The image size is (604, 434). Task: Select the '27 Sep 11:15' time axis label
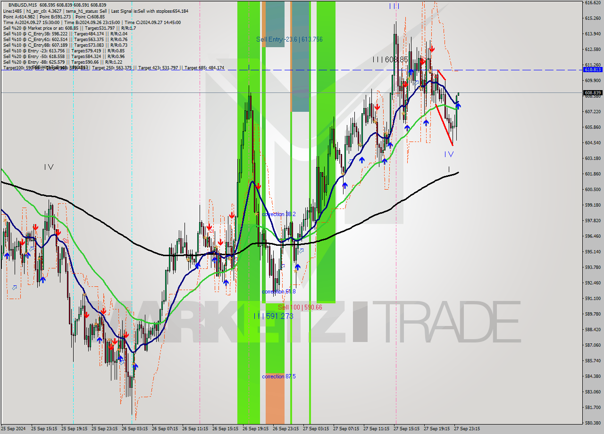point(376,429)
